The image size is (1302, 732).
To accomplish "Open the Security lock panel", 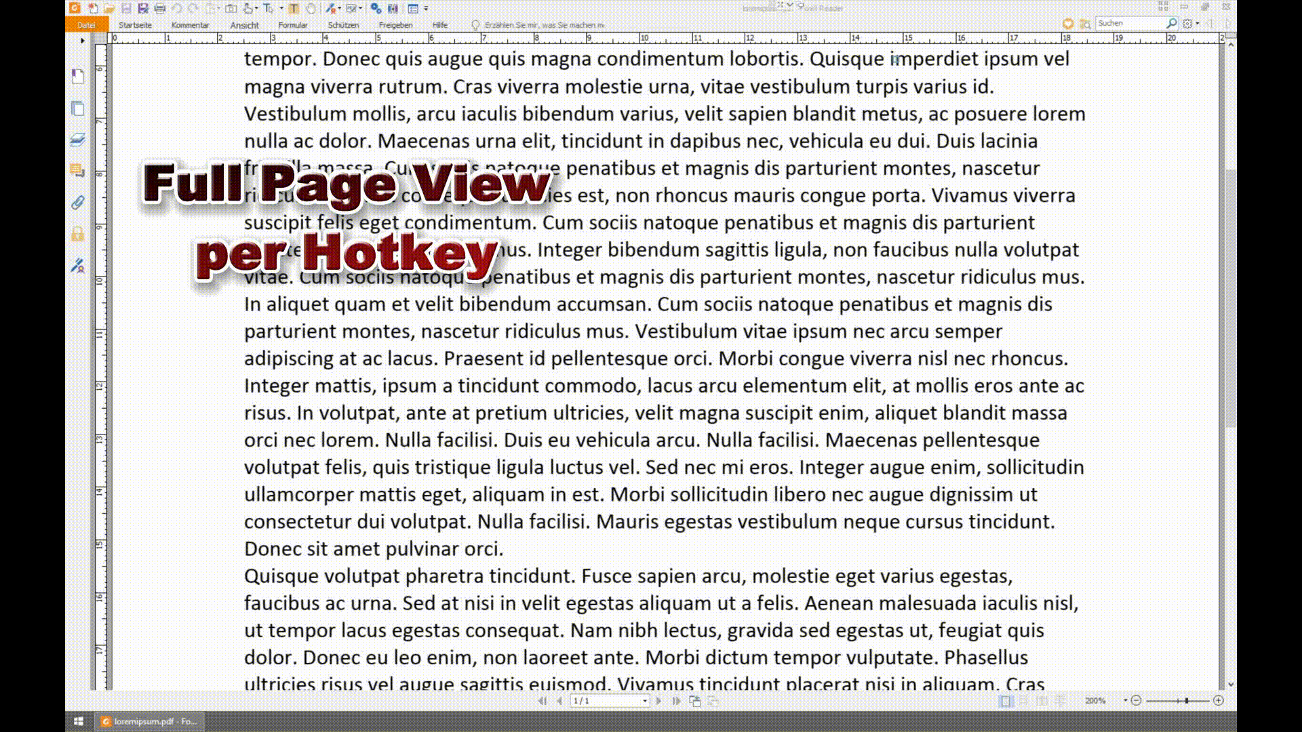I will pyautogui.click(x=77, y=234).
